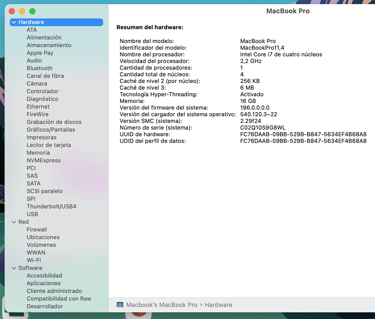The height and width of the screenshot is (319, 375).
Task: Open the Gráficos/Pantallas hardware entry
Action: [x=51, y=130]
